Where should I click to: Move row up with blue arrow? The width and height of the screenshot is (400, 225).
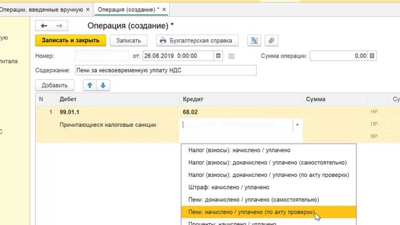coord(90,86)
